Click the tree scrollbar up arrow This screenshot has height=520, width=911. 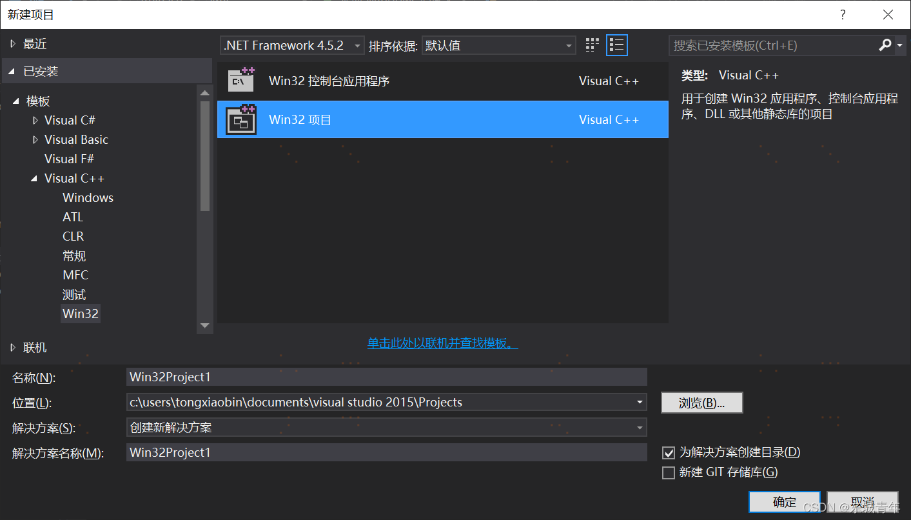pyautogui.click(x=205, y=92)
